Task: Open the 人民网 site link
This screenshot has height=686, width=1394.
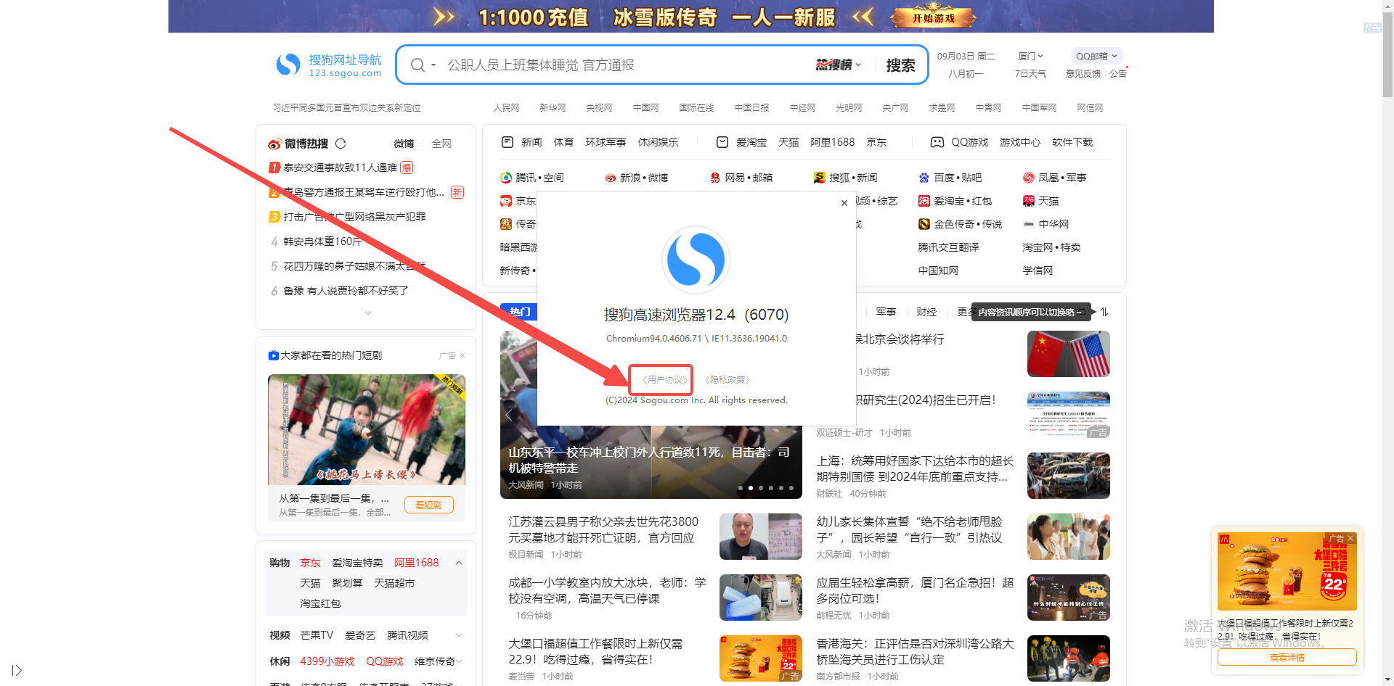Action: pos(506,107)
